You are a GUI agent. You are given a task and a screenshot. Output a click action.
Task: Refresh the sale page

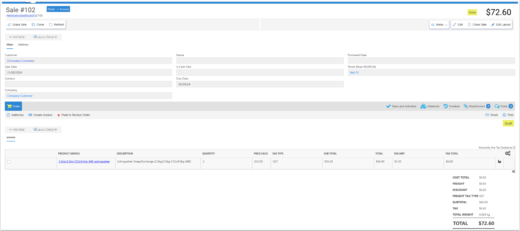pyautogui.click(x=51, y=25)
